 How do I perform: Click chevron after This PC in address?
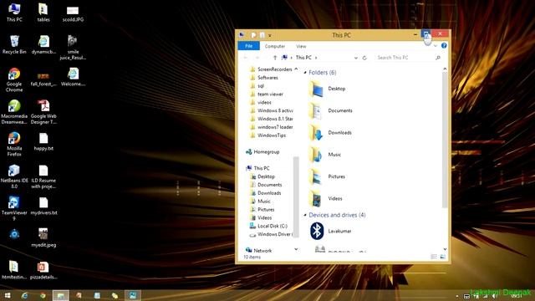click(316, 58)
